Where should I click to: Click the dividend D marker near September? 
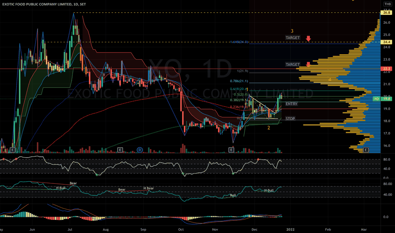[x=139, y=150]
